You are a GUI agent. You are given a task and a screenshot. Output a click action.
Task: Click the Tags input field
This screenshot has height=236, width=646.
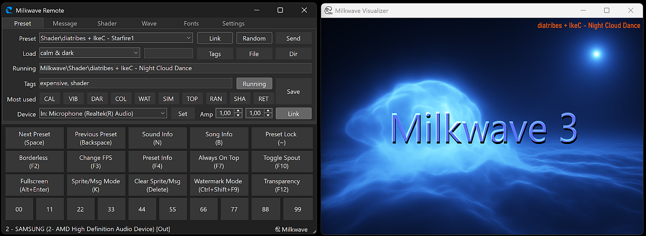point(135,83)
